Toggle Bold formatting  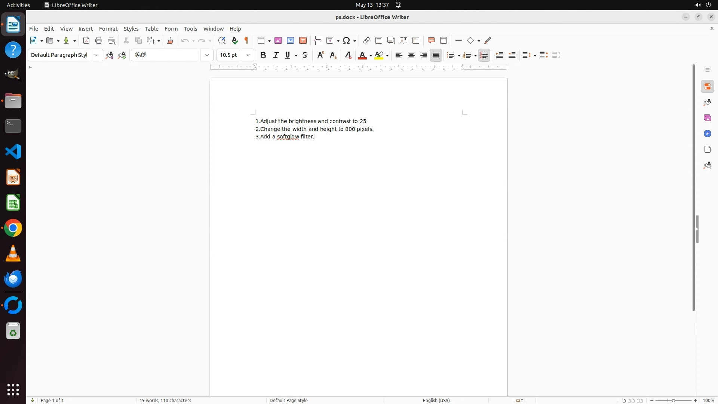(x=263, y=55)
